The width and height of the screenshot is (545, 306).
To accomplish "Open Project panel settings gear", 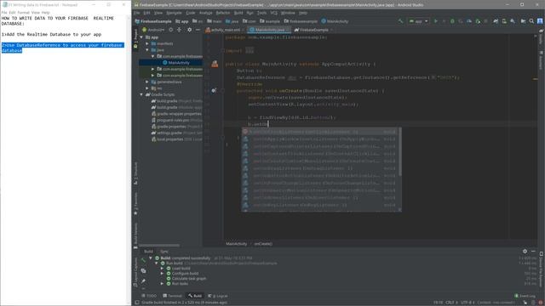I will 189,30.
